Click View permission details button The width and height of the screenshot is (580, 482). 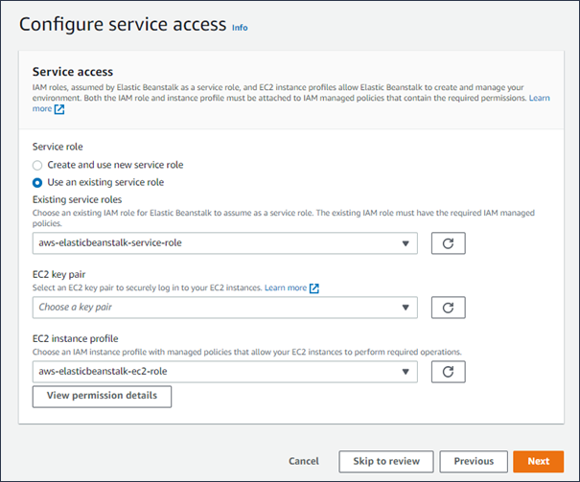(x=102, y=396)
